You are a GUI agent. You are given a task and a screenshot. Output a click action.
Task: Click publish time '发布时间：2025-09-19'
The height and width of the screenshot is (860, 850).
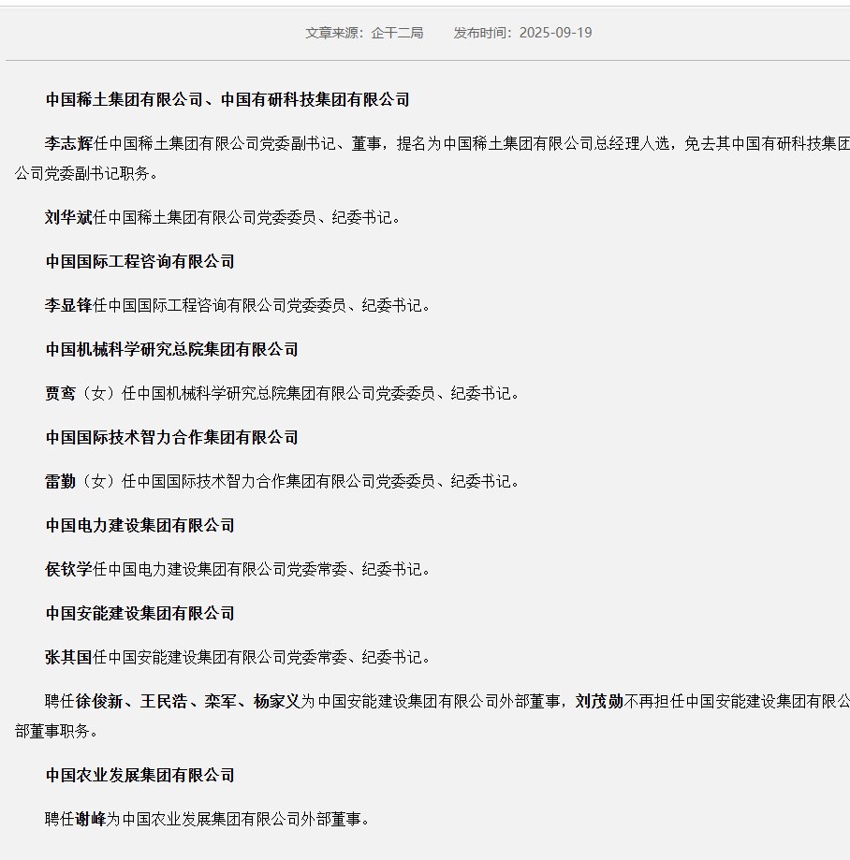[x=522, y=33]
